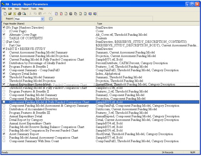Select Component Summary - CompSumFull3 row
This screenshot has width=201, height=158.
click(x=101, y=70)
